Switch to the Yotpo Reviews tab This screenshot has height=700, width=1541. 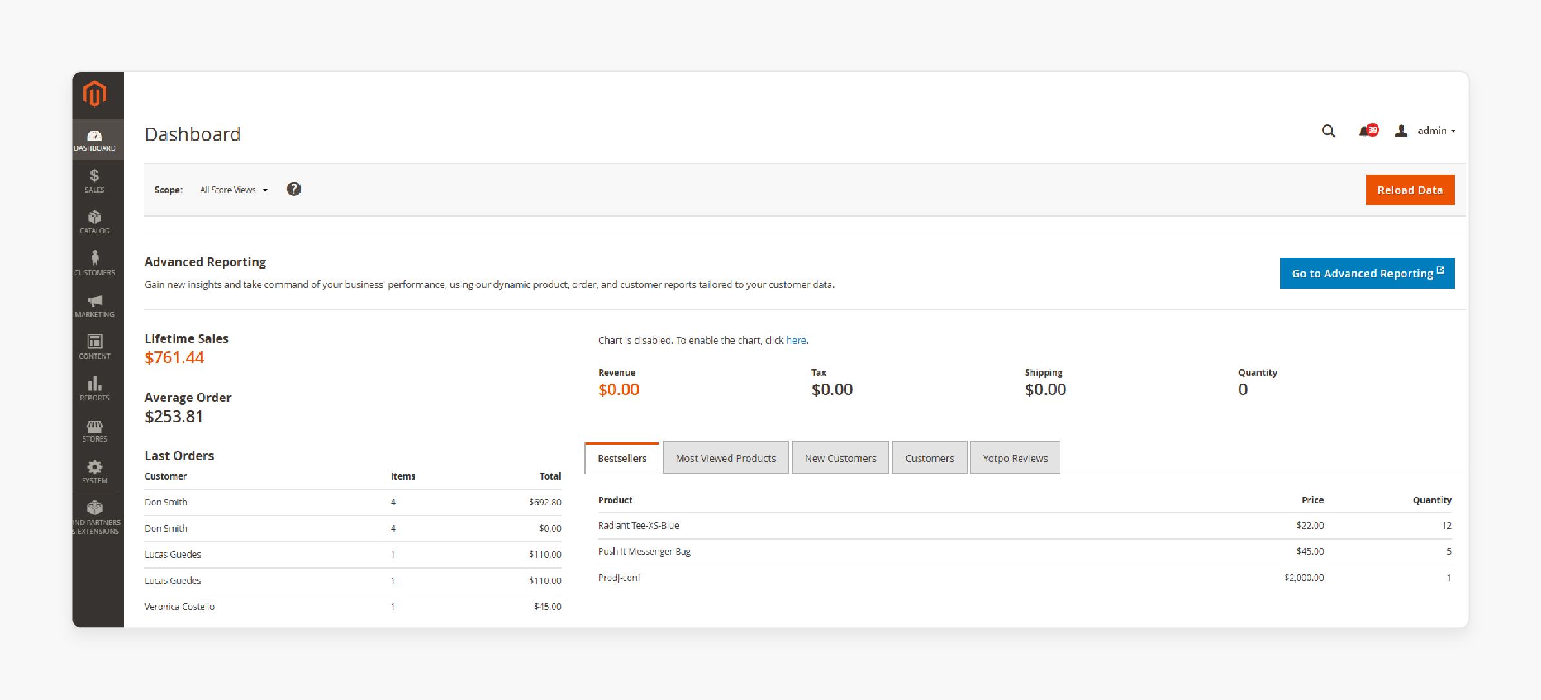[x=1015, y=458]
